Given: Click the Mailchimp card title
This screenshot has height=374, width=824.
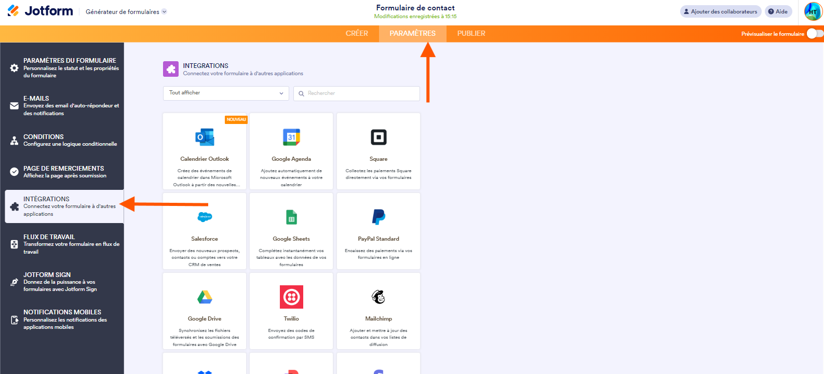Looking at the screenshot, I should (x=379, y=319).
